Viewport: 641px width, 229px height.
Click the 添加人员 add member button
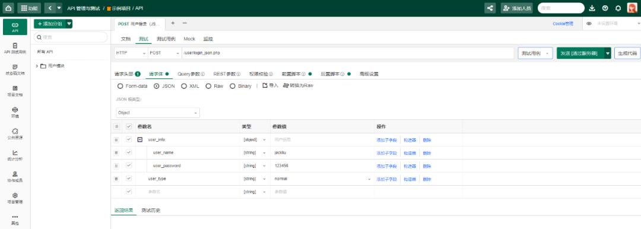coord(517,8)
